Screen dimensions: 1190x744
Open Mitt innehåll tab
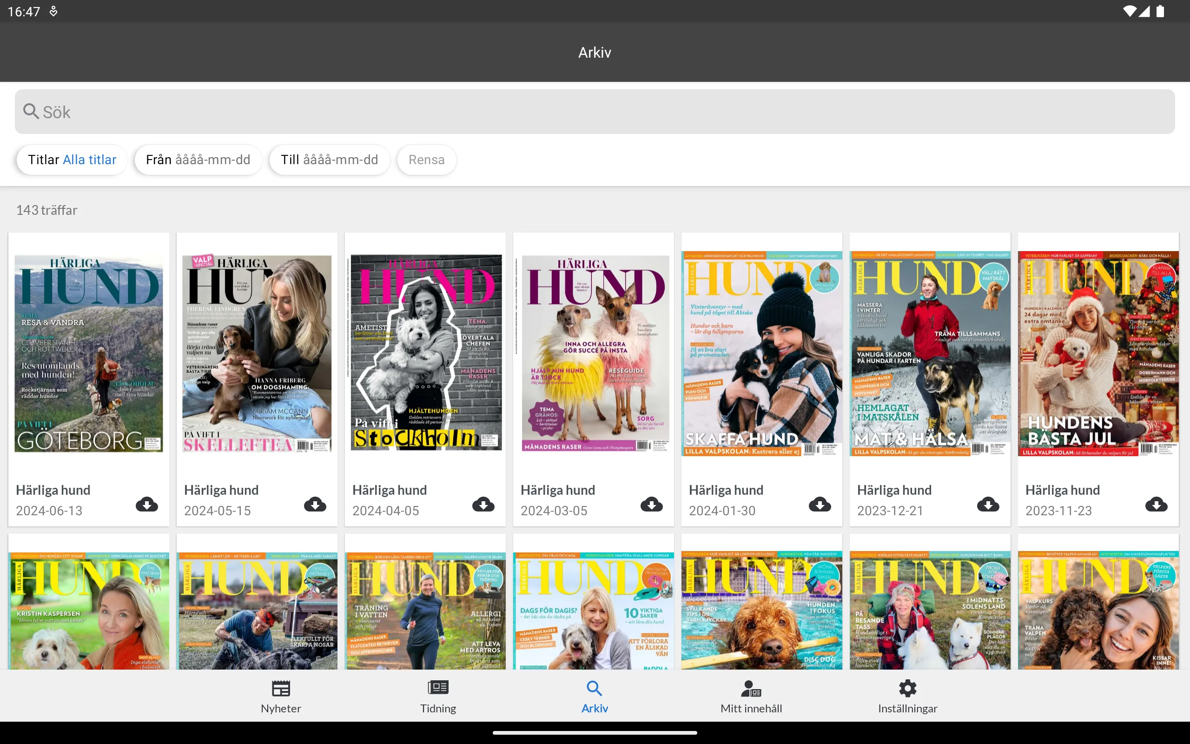751,697
